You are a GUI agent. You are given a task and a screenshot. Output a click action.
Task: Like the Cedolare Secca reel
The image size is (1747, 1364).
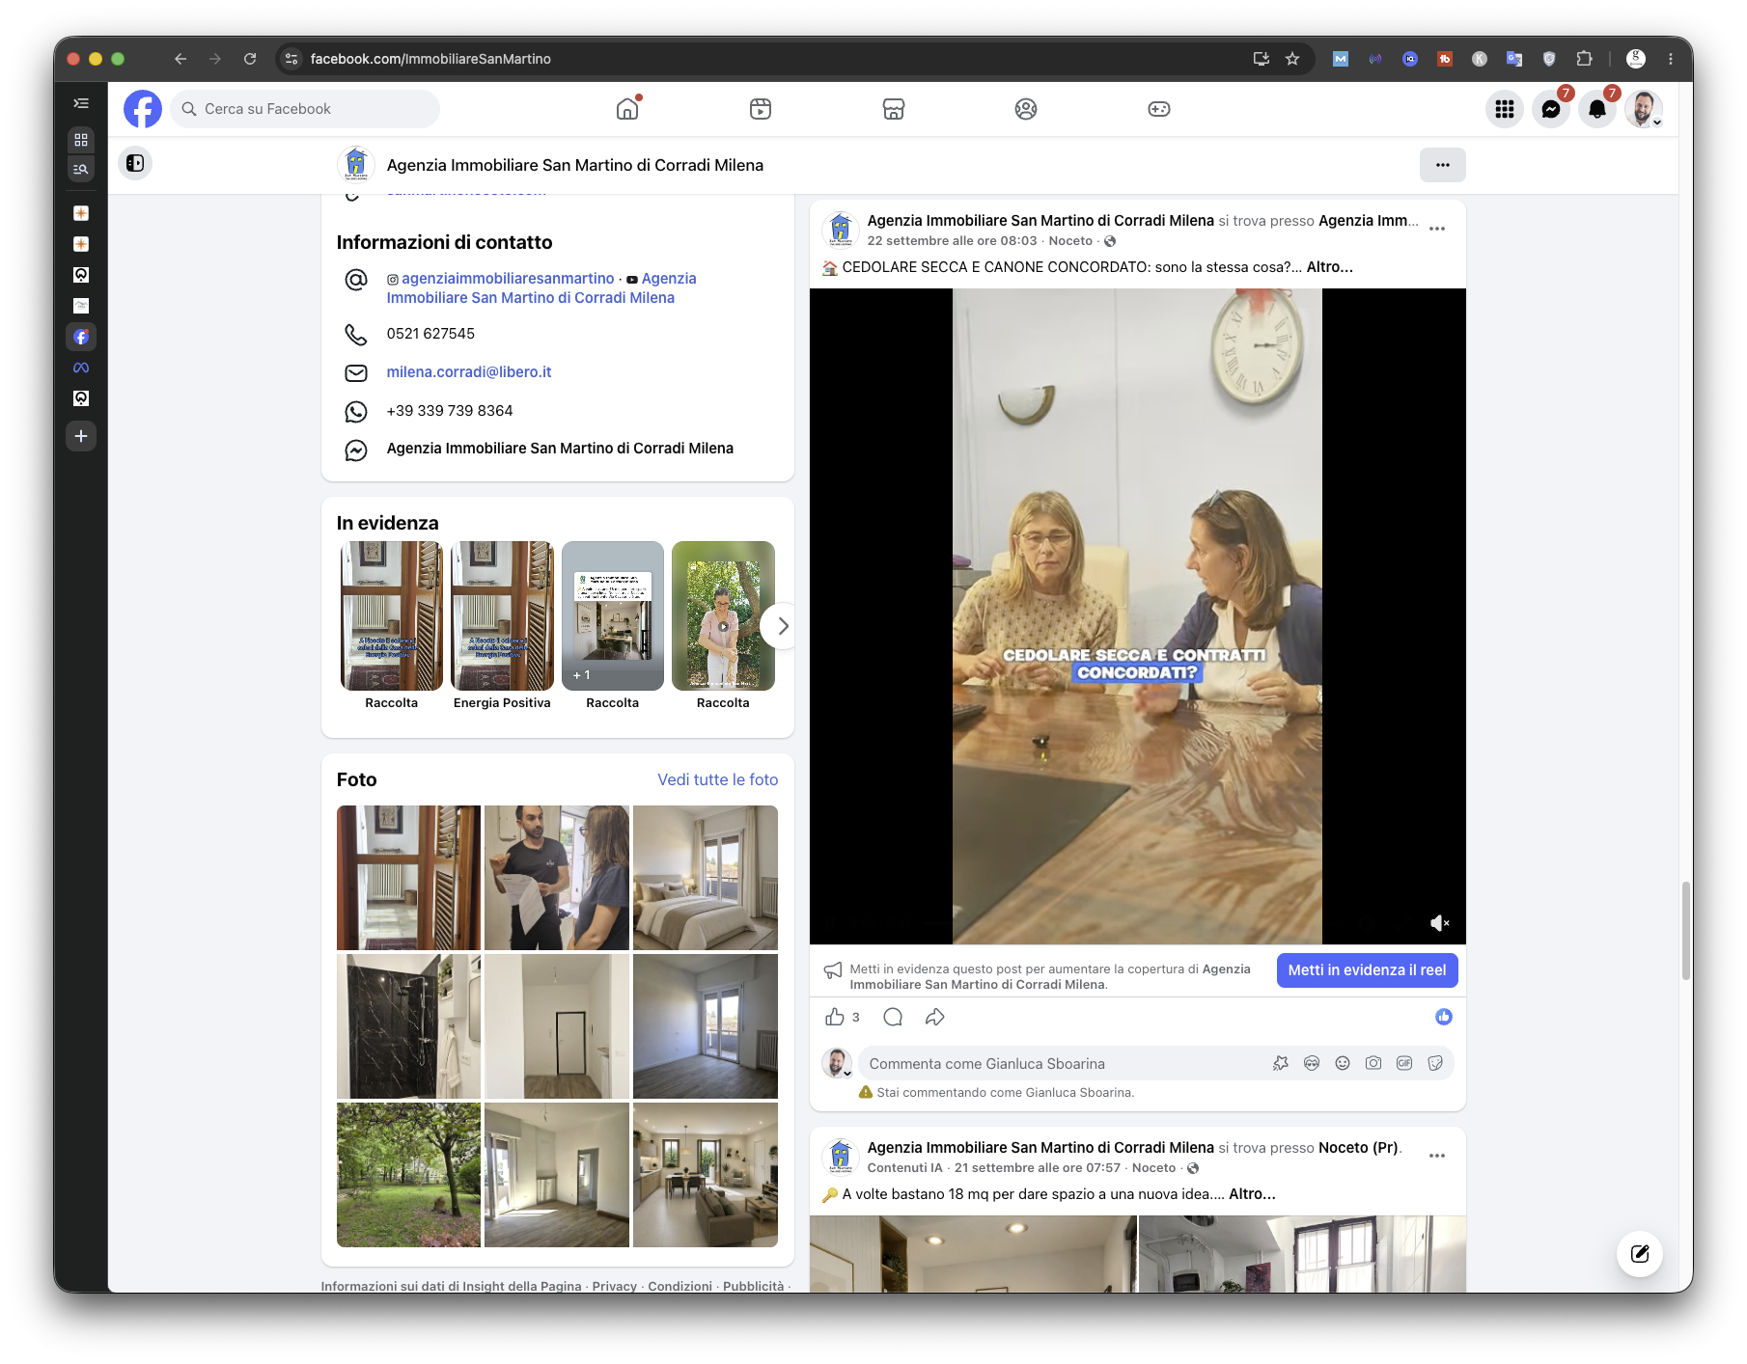click(x=835, y=1017)
